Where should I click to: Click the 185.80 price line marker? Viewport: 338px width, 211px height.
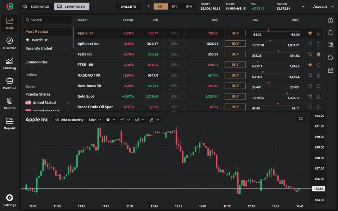tap(318, 189)
